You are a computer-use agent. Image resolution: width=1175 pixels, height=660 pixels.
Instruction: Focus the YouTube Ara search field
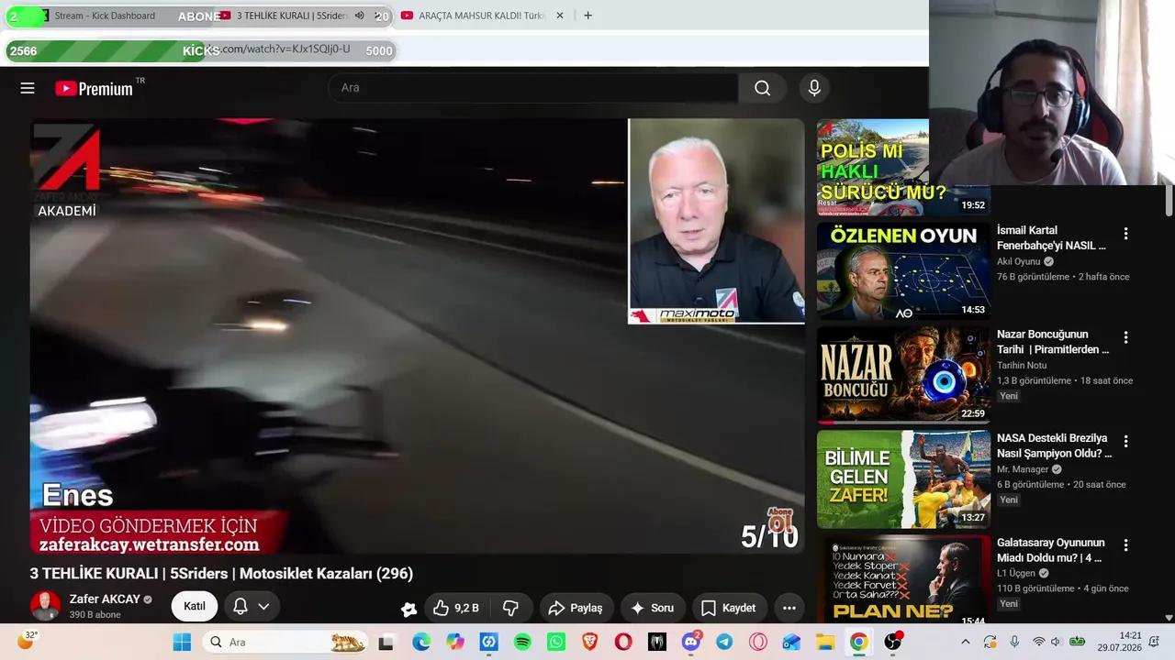pyautogui.click(x=532, y=88)
